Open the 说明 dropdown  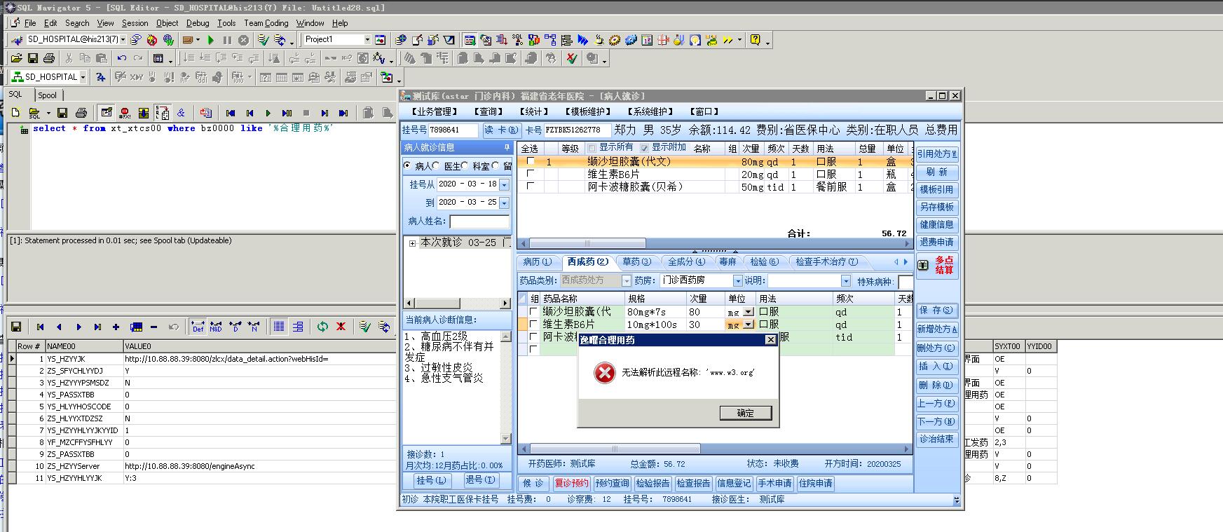pos(846,281)
